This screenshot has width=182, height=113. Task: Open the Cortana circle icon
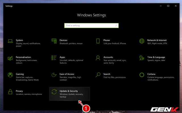[x=142, y=75]
